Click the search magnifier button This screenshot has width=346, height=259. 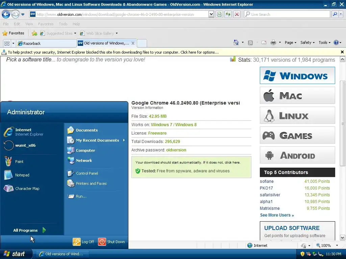(335, 15)
